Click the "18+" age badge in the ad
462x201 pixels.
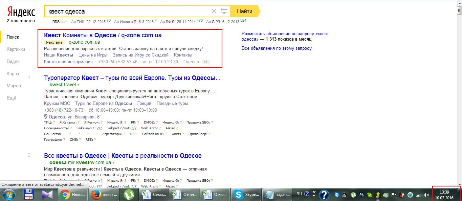coord(206,62)
